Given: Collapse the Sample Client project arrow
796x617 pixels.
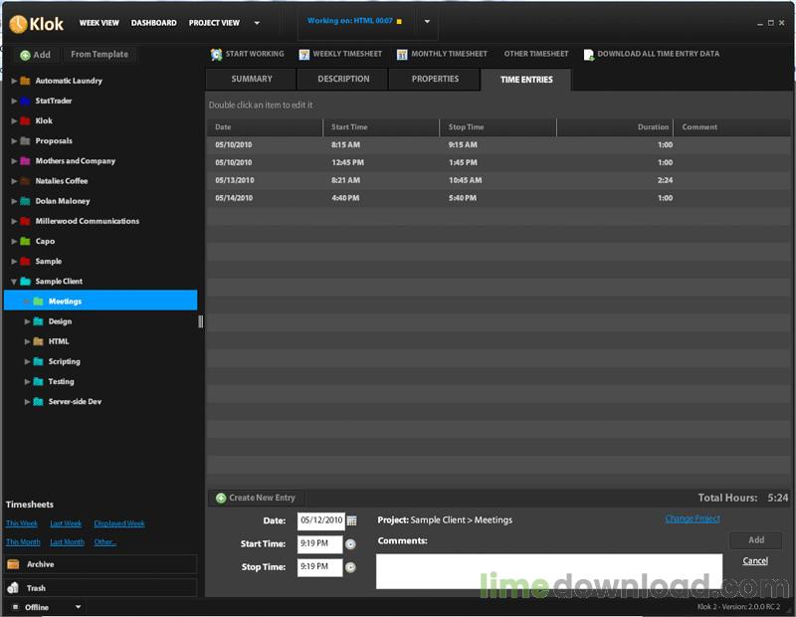Looking at the screenshot, I should (x=14, y=282).
